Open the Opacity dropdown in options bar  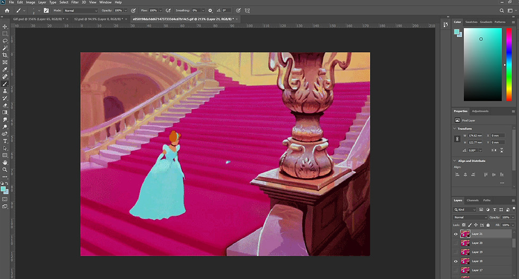pos(126,11)
